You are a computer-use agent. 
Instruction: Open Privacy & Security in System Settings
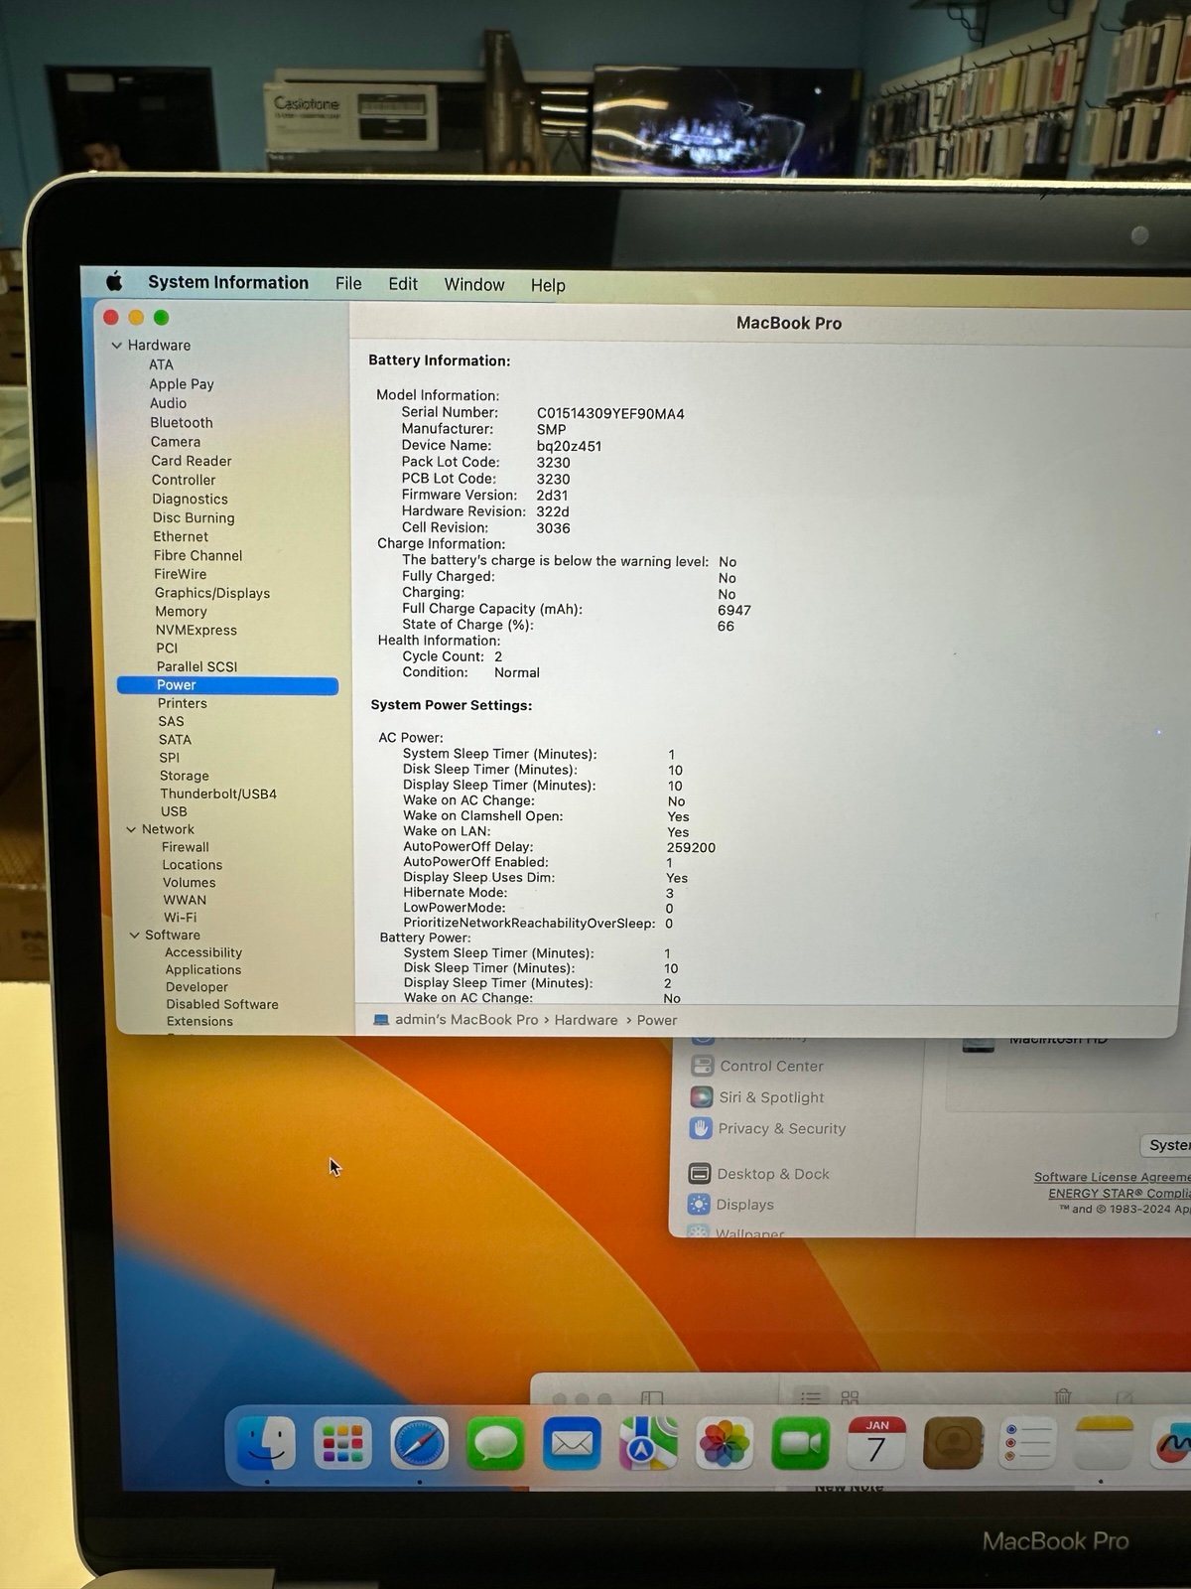pos(768,1128)
